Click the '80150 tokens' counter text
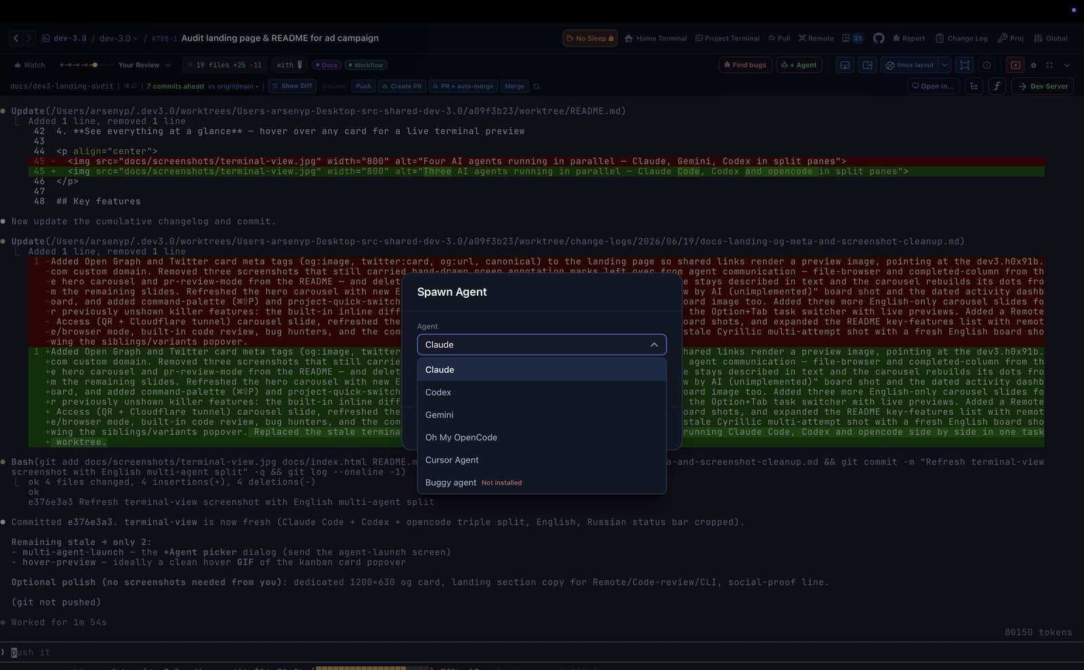 coord(1038,632)
